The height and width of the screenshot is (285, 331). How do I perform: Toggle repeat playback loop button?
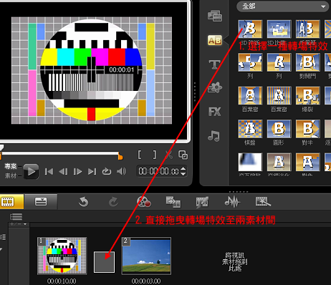pos(107,171)
